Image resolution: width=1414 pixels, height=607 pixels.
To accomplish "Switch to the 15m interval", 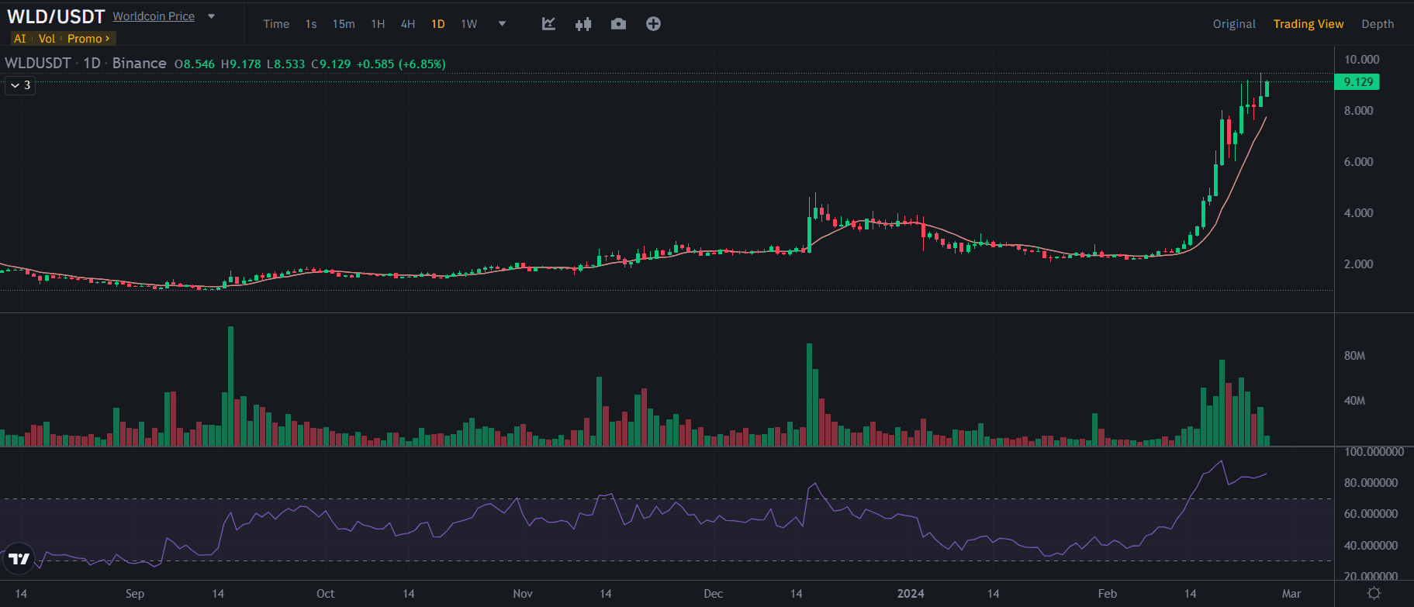I will pyautogui.click(x=344, y=24).
